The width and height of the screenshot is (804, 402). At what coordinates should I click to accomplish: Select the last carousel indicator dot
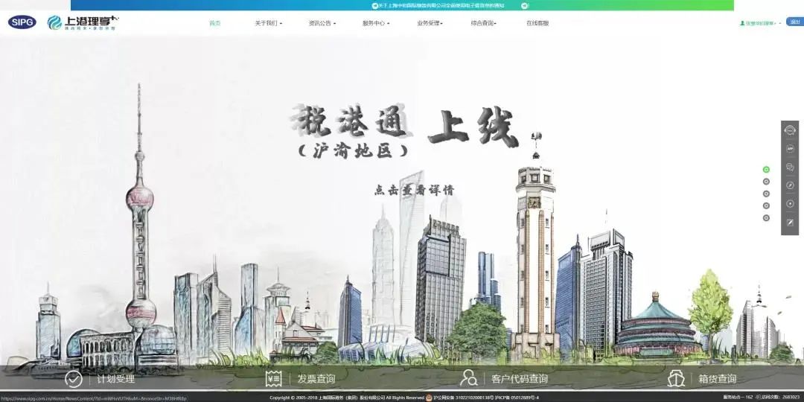tap(766, 218)
